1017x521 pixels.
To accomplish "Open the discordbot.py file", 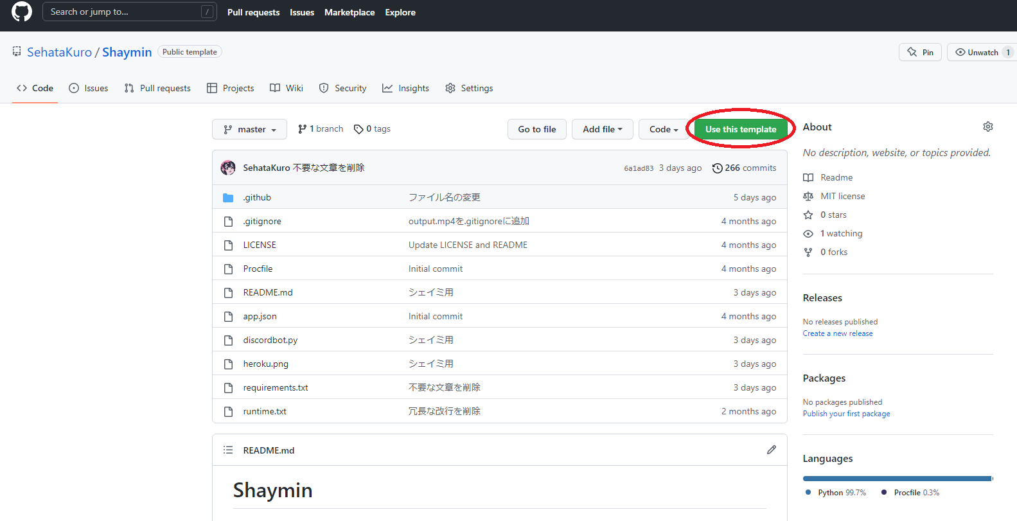I will 270,340.
